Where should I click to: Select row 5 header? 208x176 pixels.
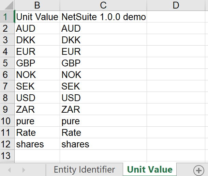(7, 63)
